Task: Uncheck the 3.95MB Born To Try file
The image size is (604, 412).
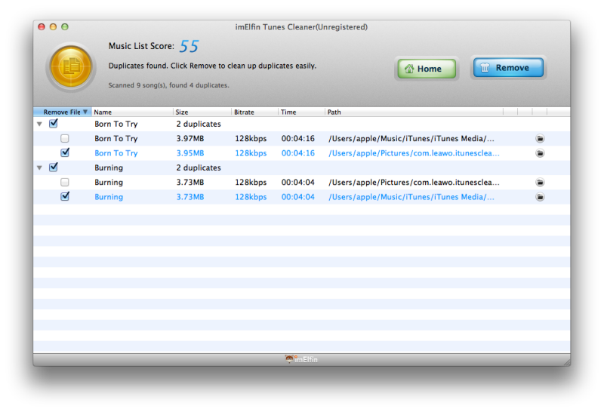Action: pyautogui.click(x=65, y=152)
